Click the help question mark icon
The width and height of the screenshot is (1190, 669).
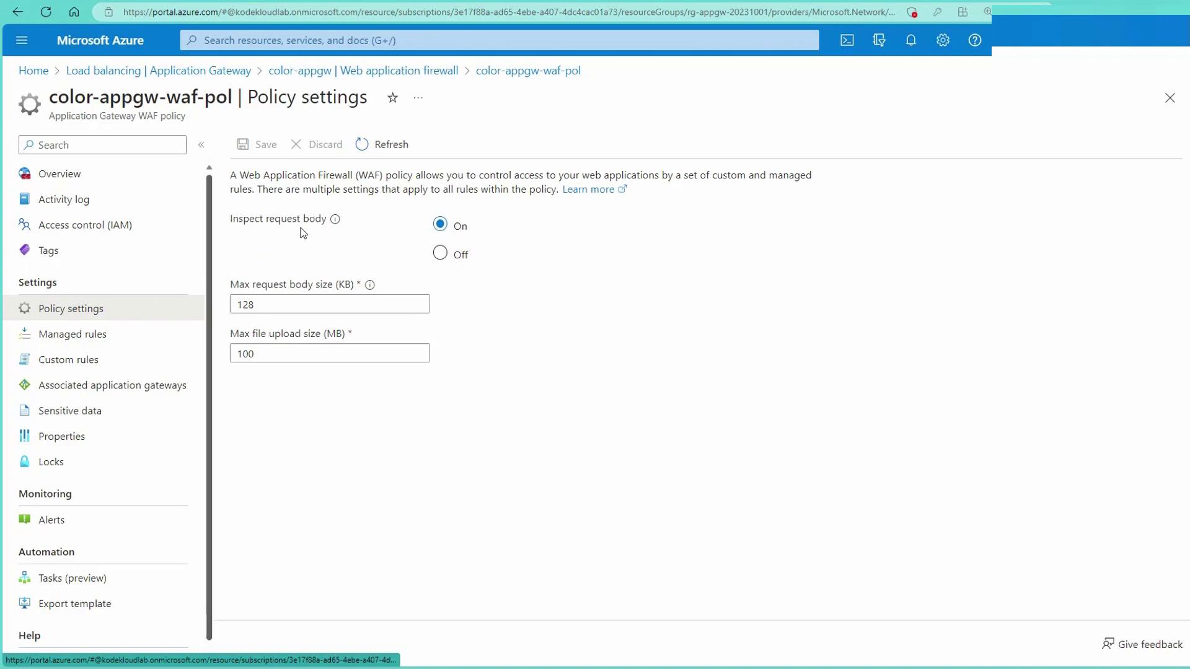point(975,40)
